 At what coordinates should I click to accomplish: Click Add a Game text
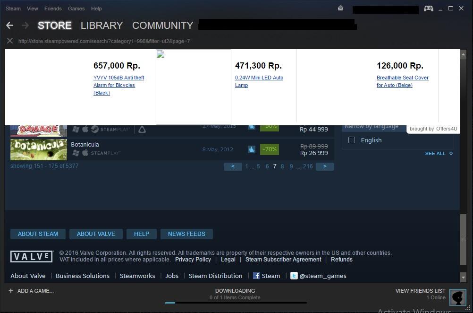tap(35, 291)
